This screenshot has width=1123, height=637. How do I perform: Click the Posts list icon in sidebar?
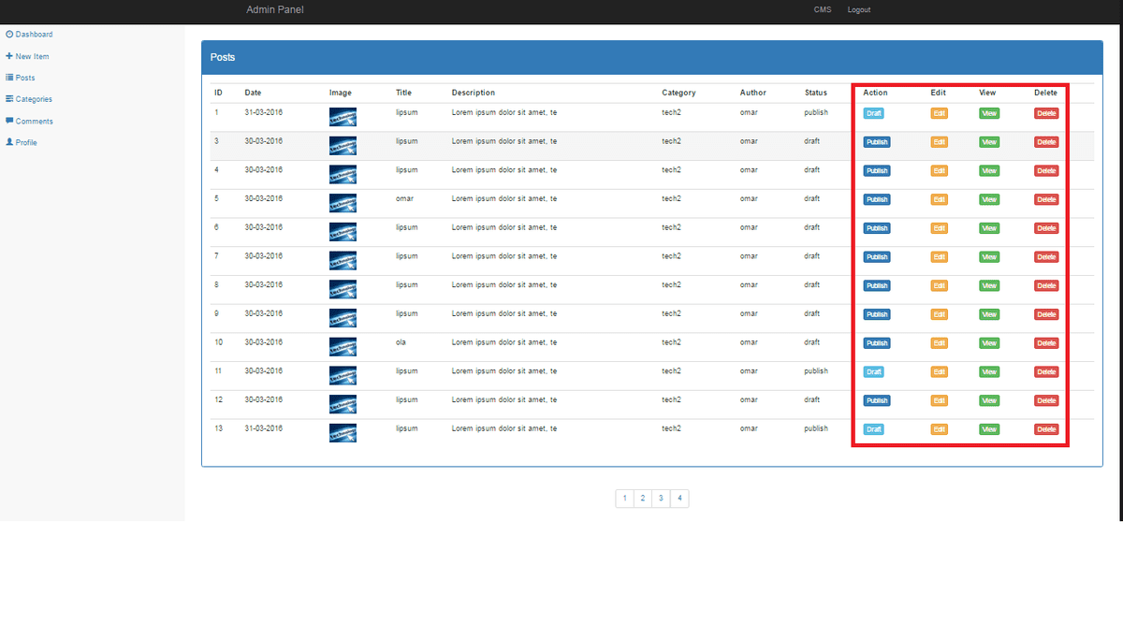point(9,78)
